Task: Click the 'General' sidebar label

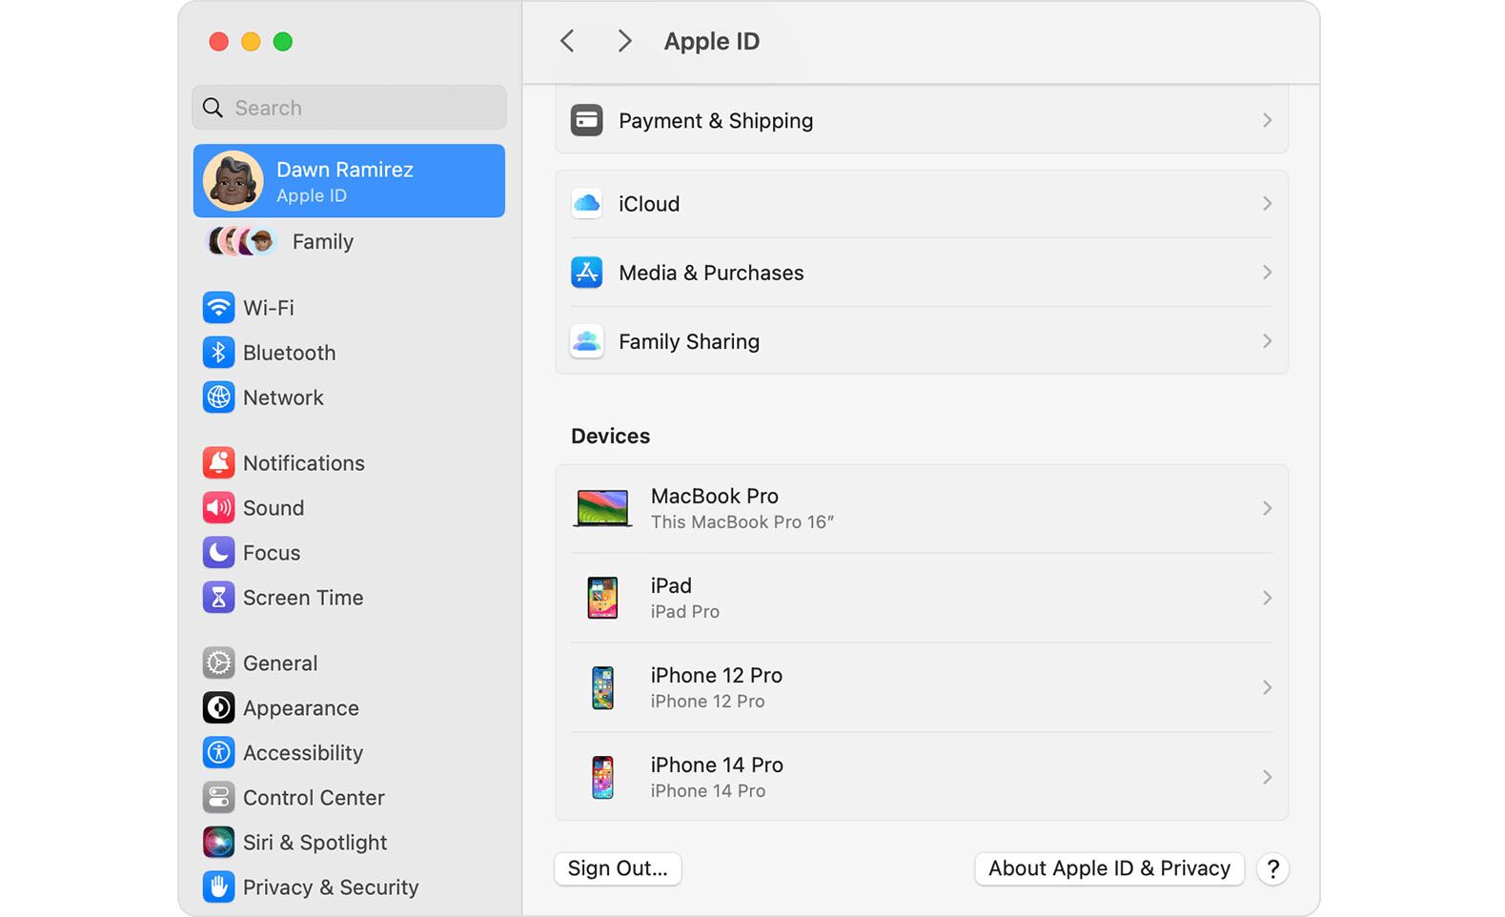Action: click(x=280, y=663)
